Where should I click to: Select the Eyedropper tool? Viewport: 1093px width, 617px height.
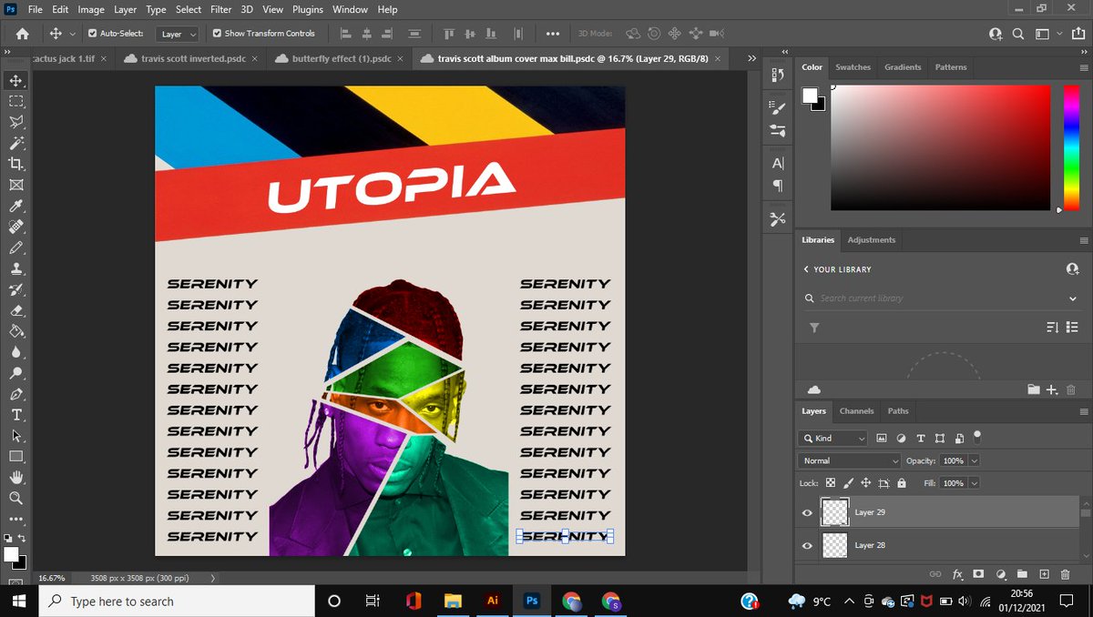pyautogui.click(x=15, y=206)
